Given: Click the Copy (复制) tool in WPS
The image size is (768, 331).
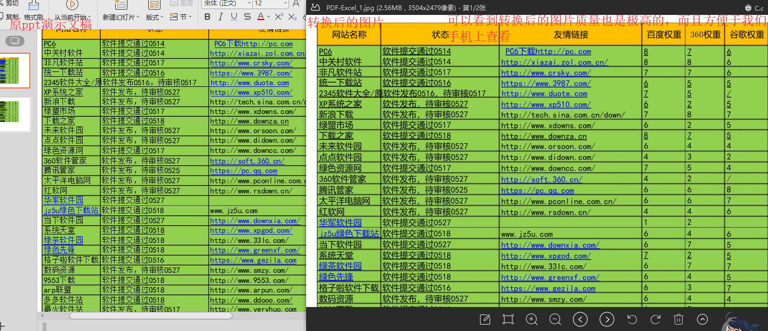Looking at the screenshot, I should click(x=11, y=17).
